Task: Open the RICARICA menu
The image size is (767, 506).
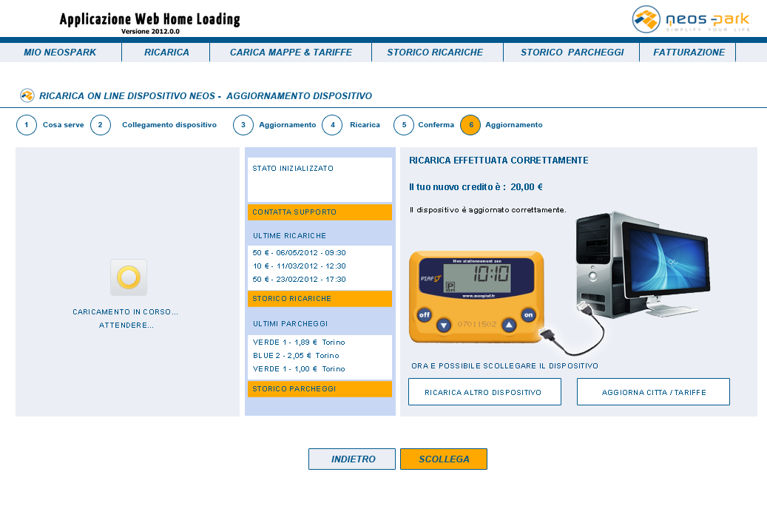Action: pos(166,53)
